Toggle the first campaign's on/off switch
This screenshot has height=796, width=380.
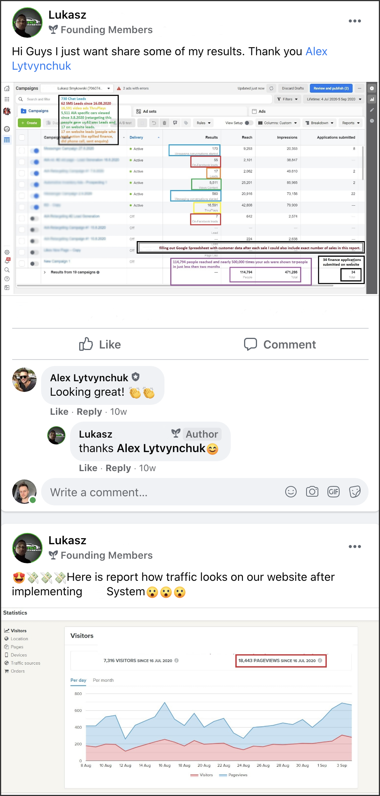(x=35, y=150)
